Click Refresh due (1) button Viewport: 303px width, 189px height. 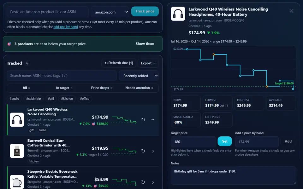[119, 63]
